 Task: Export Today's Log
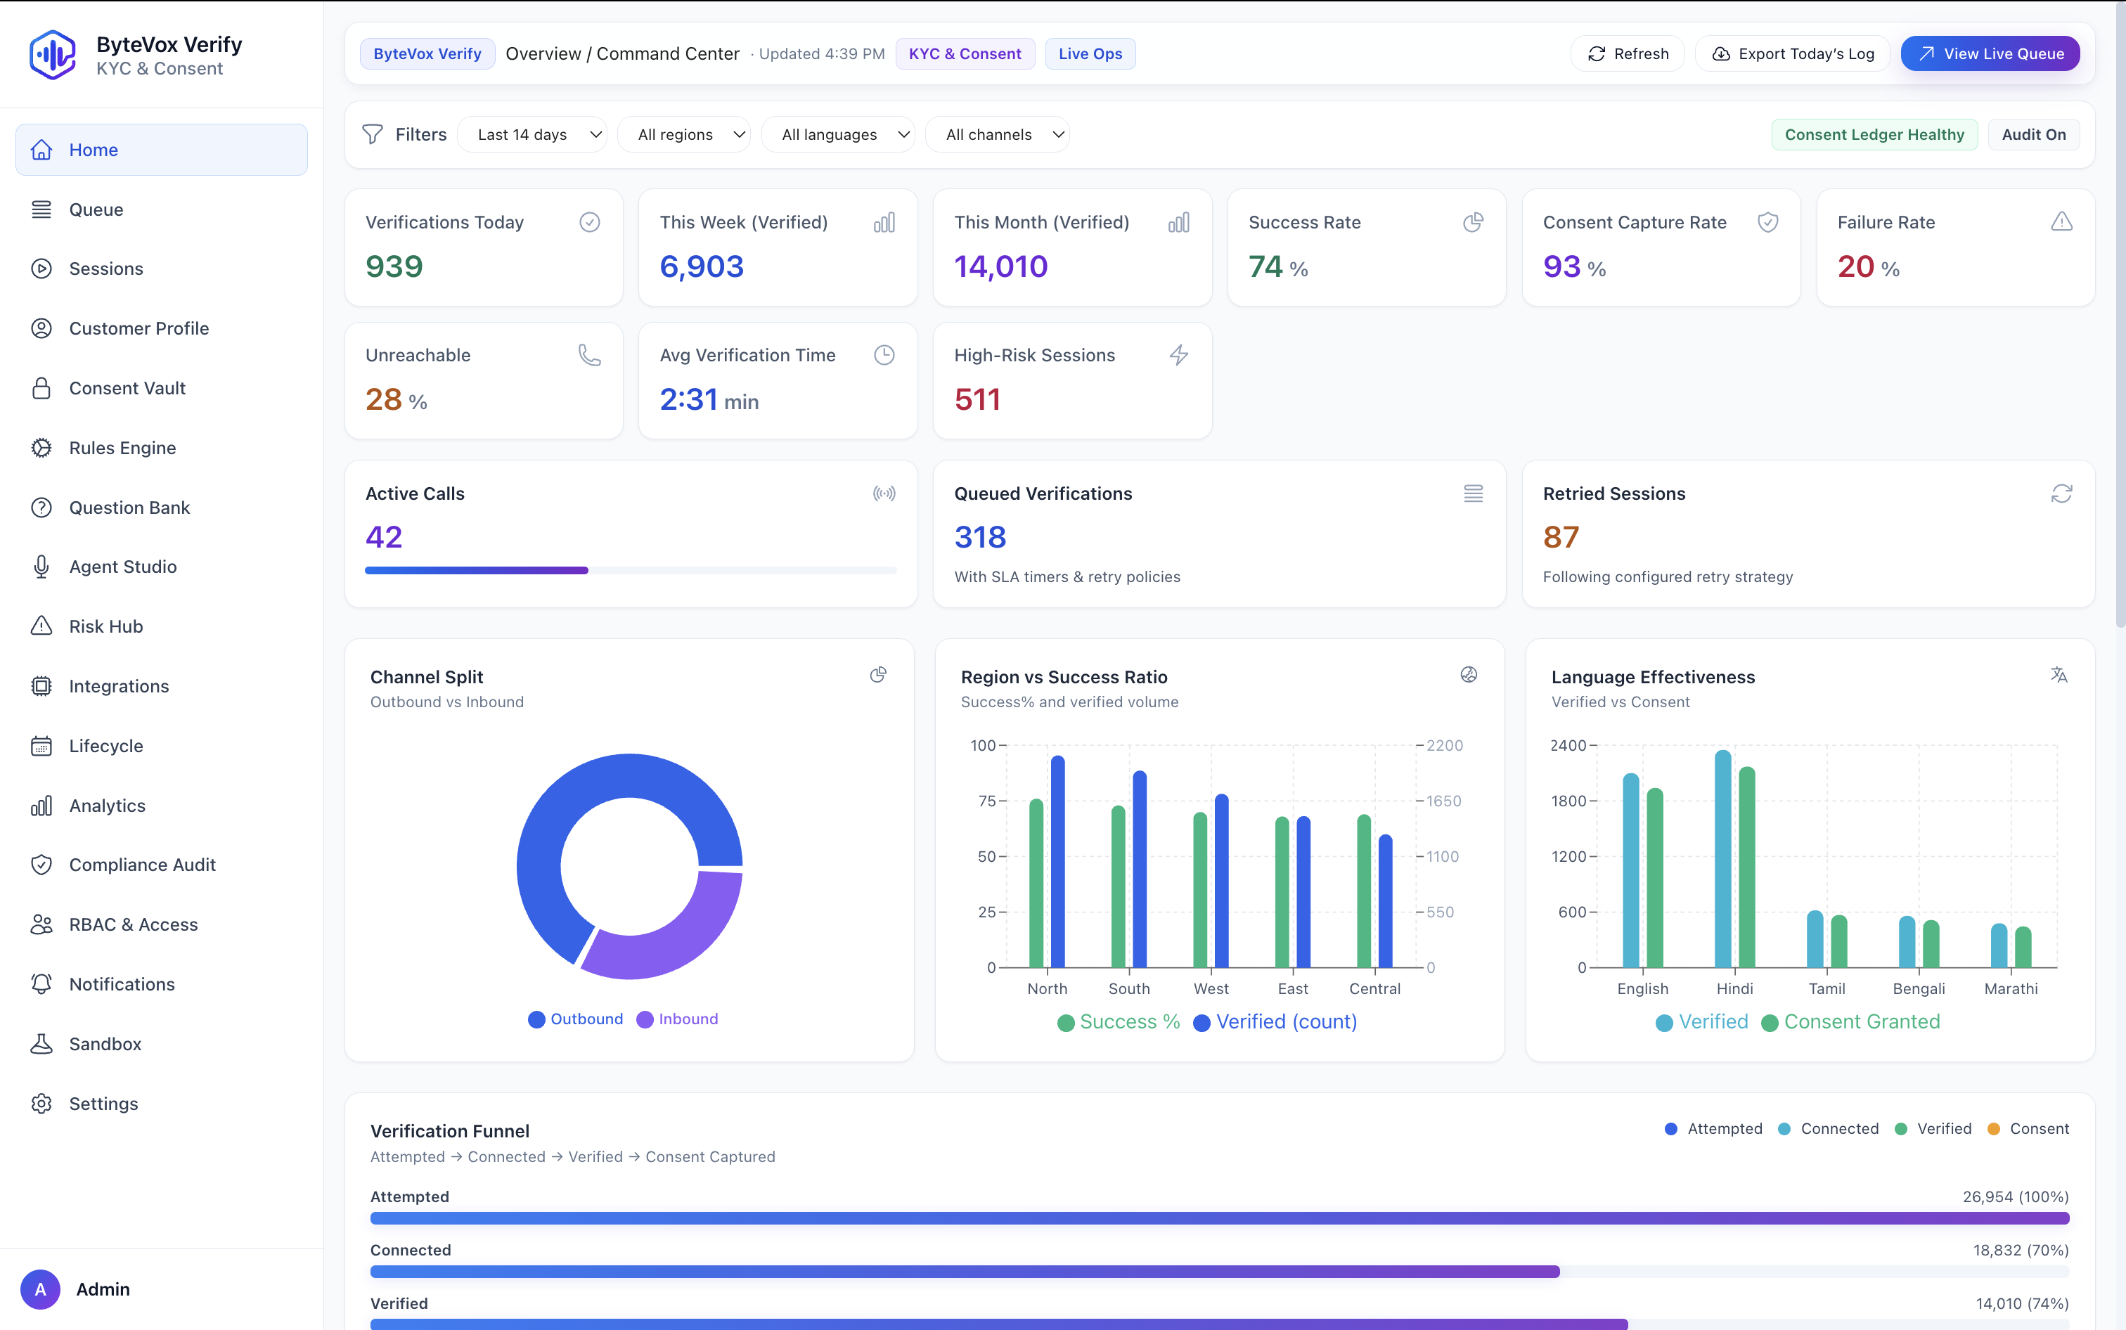tap(1793, 53)
